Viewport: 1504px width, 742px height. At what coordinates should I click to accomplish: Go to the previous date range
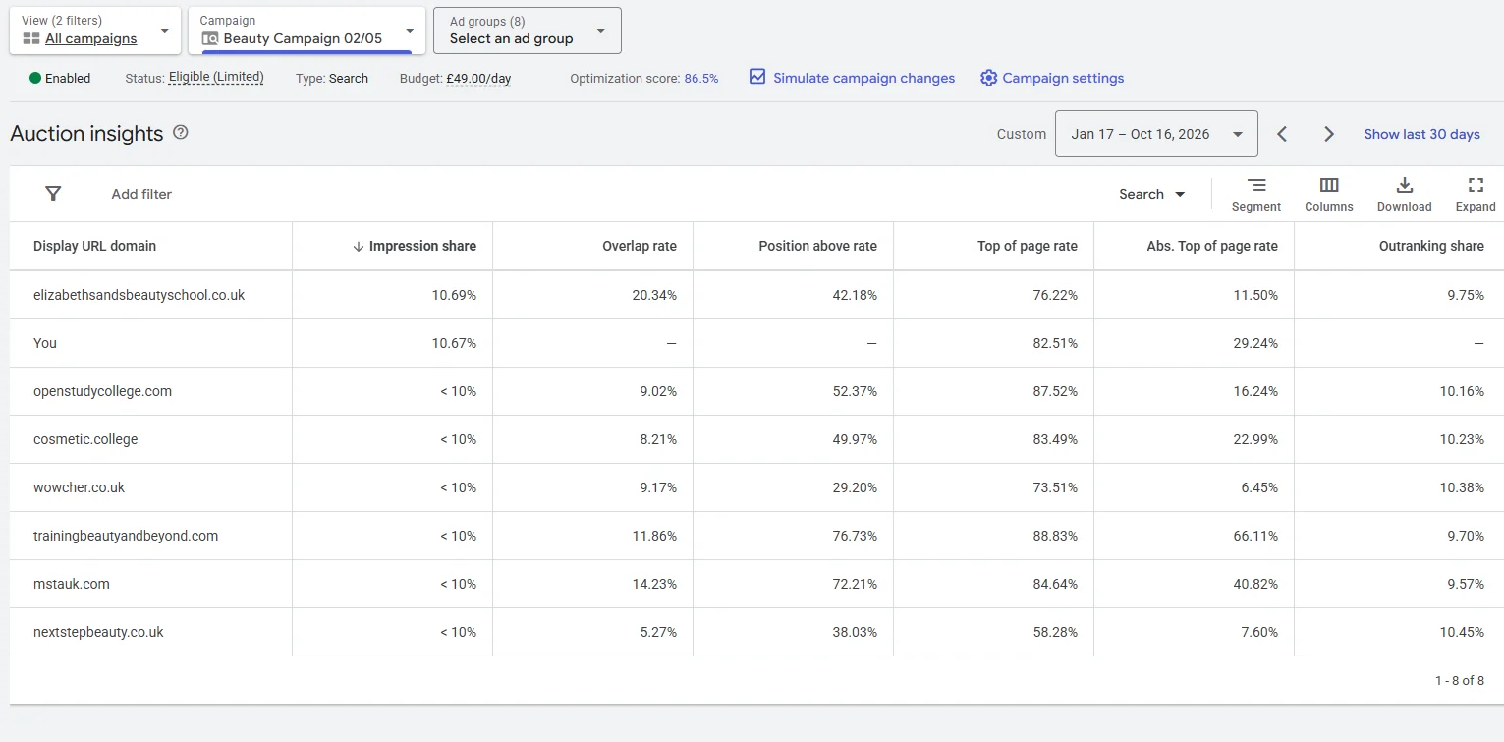[1282, 134]
